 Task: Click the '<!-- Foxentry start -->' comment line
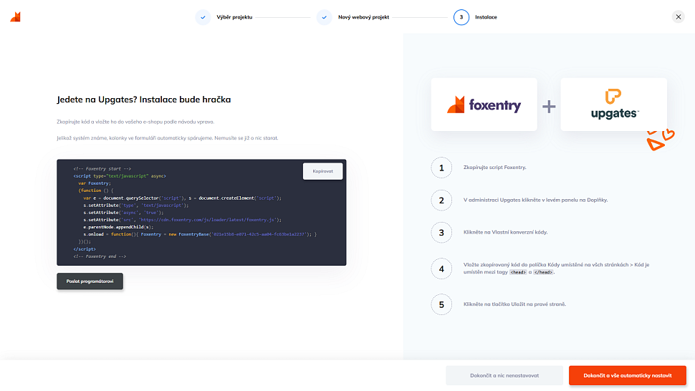pos(102,169)
